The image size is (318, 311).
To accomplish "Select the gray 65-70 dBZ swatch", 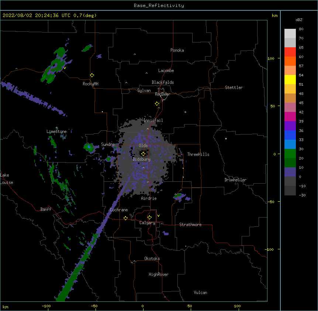I will 290,42.
